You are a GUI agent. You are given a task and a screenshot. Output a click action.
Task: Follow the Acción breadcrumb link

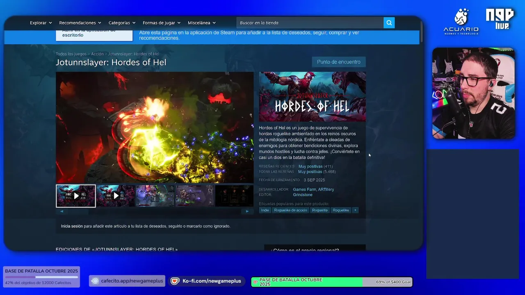coord(97,54)
